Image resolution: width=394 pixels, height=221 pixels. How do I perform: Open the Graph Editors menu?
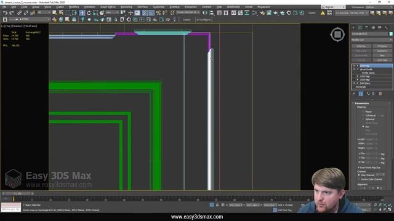coord(108,7)
